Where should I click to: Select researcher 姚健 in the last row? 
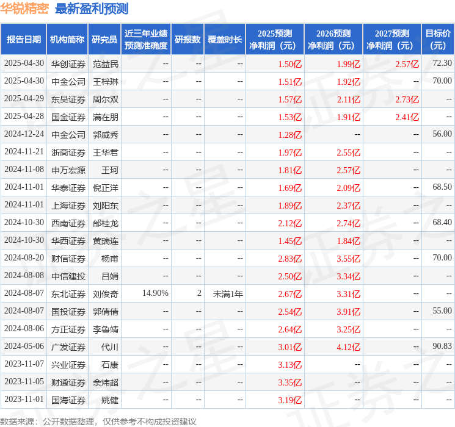coord(110,400)
